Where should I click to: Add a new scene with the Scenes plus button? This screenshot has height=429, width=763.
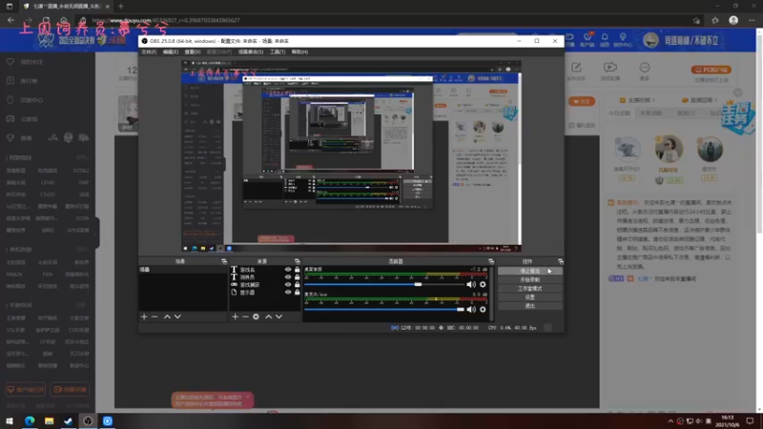(144, 317)
